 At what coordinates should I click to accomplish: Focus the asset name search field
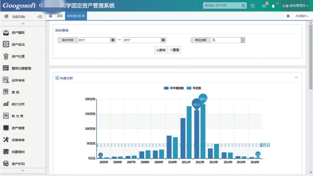click(222, 6)
